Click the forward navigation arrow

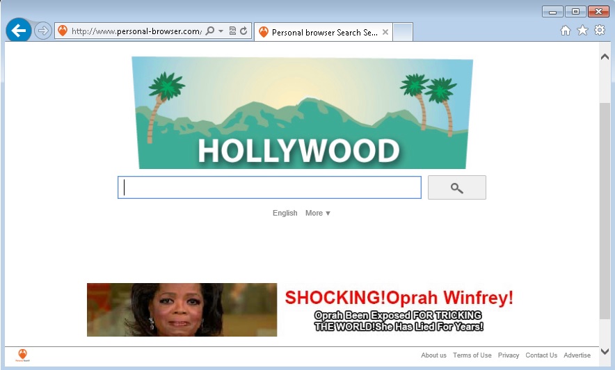click(x=42, y=31)
